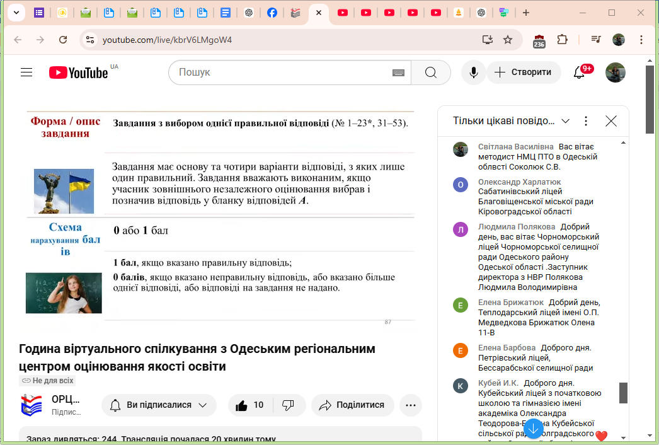659x445 pixels.
Task: Open the YouTube hamburger guide menu
Action: (x=26, y=72)
